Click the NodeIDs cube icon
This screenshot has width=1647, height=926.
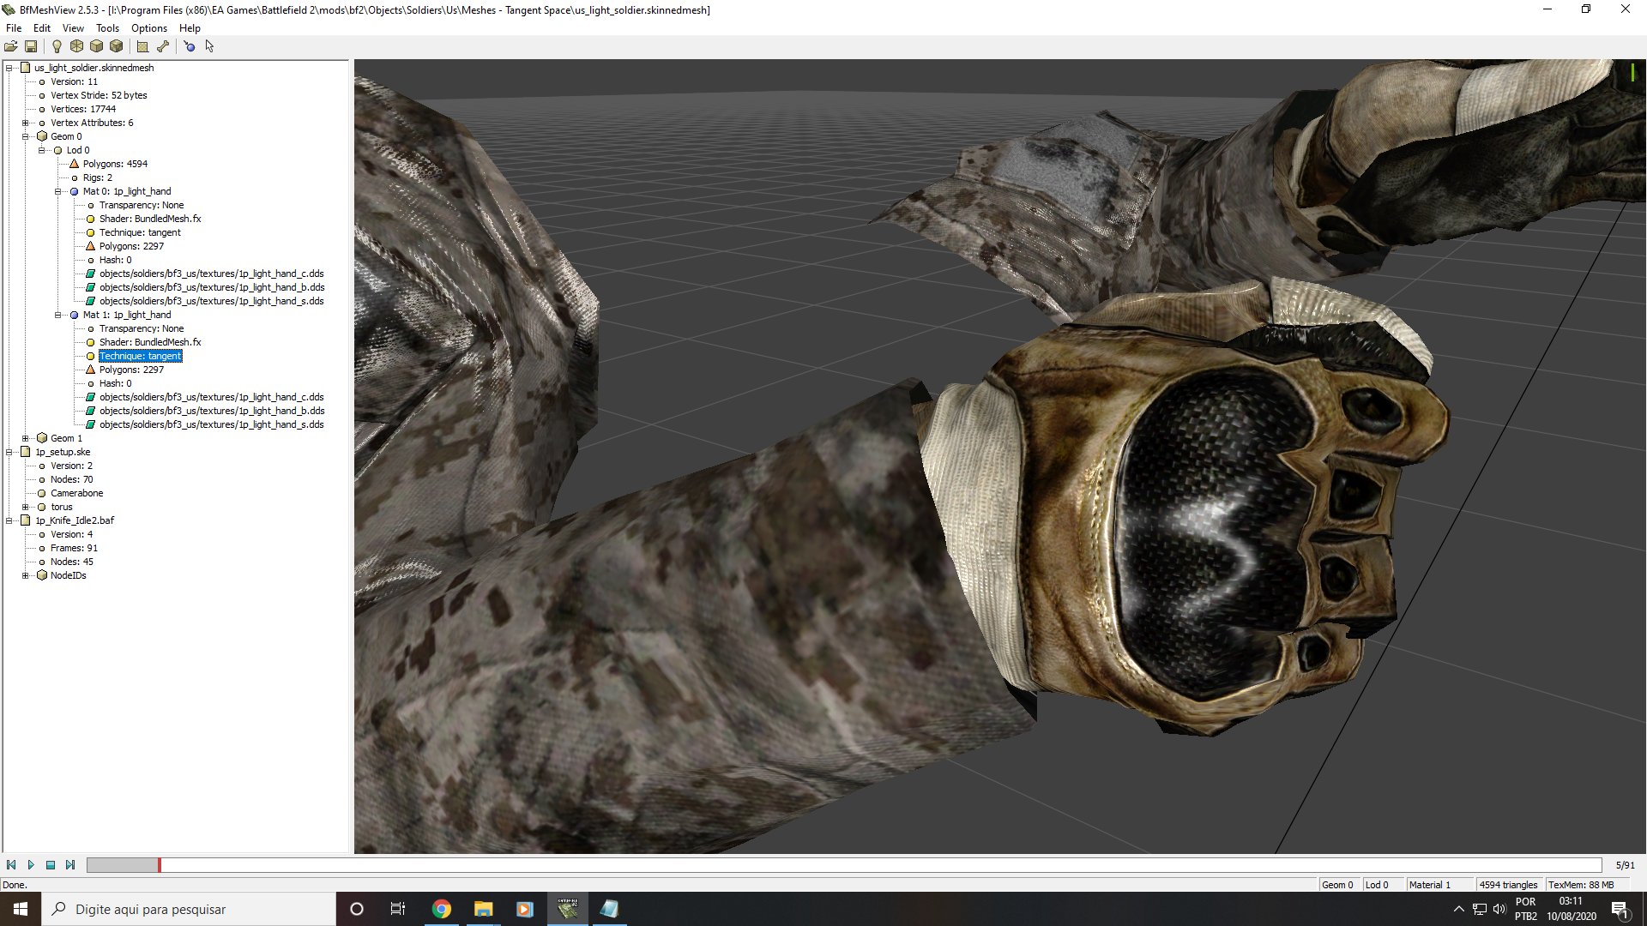pyautogui.click(x=41, y=575)
